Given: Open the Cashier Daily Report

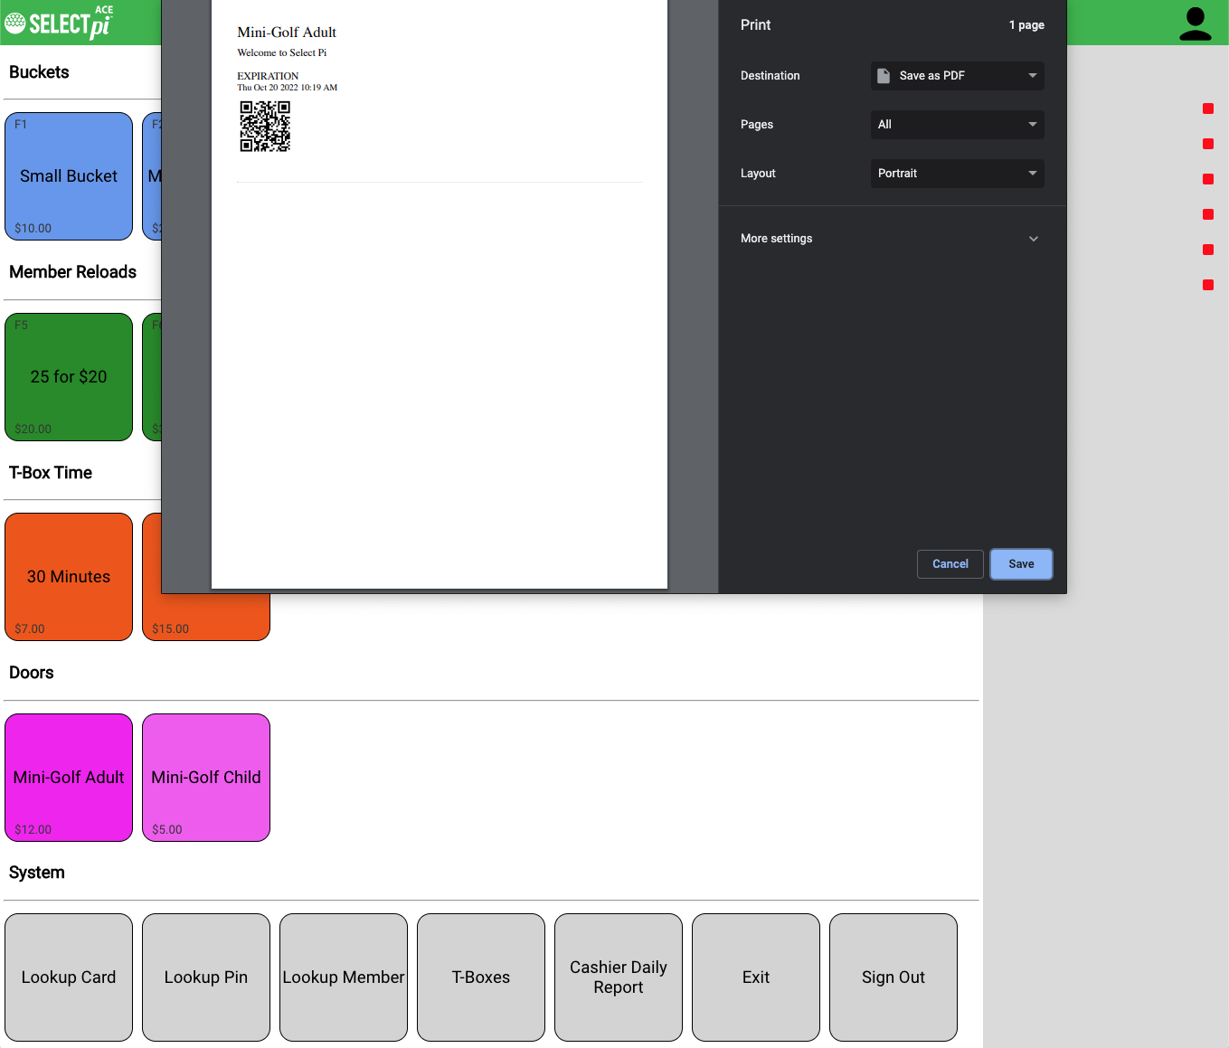Looking at the screenshot, I should (x=619, y=977).
